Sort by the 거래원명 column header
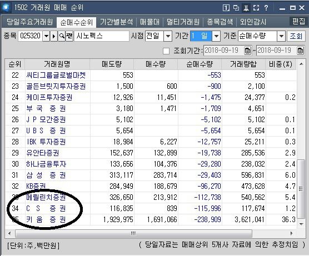The image size is (309, 256). pyautogui.click(x=57, y=64)
